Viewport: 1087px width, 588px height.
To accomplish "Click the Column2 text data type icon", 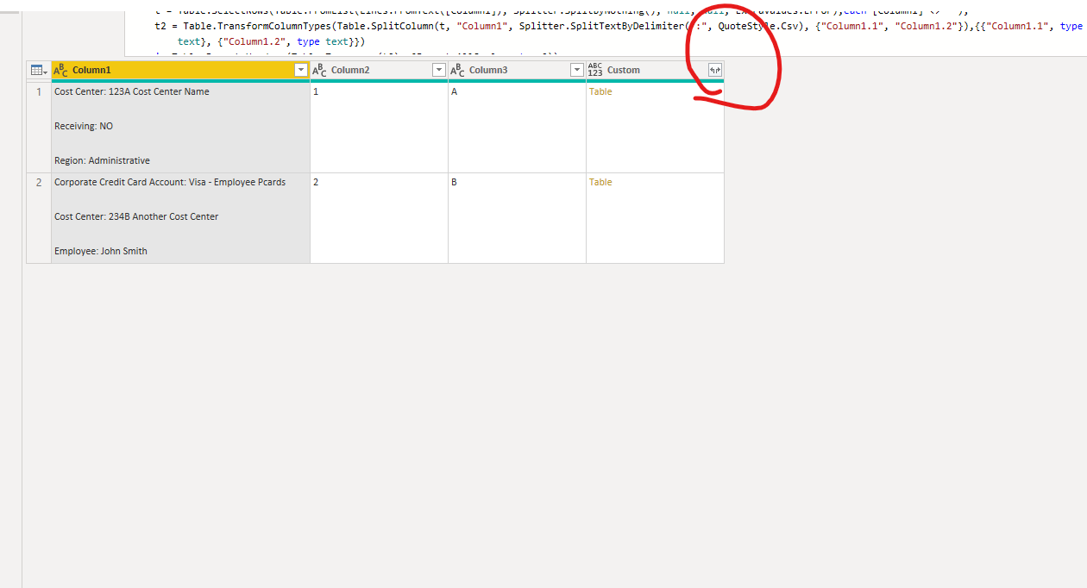I will click(x=319, y=70).
